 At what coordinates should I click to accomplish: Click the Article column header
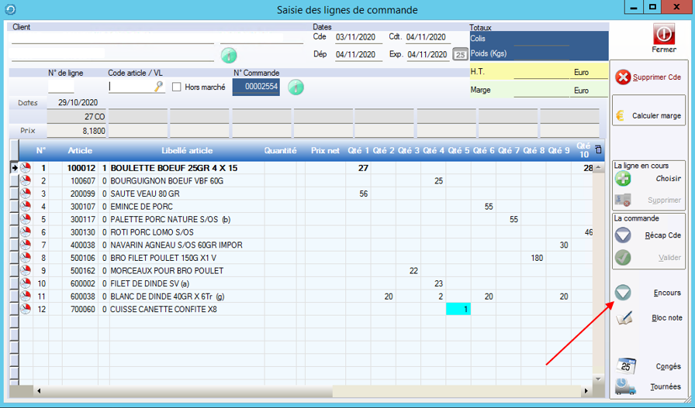(80, 150)
